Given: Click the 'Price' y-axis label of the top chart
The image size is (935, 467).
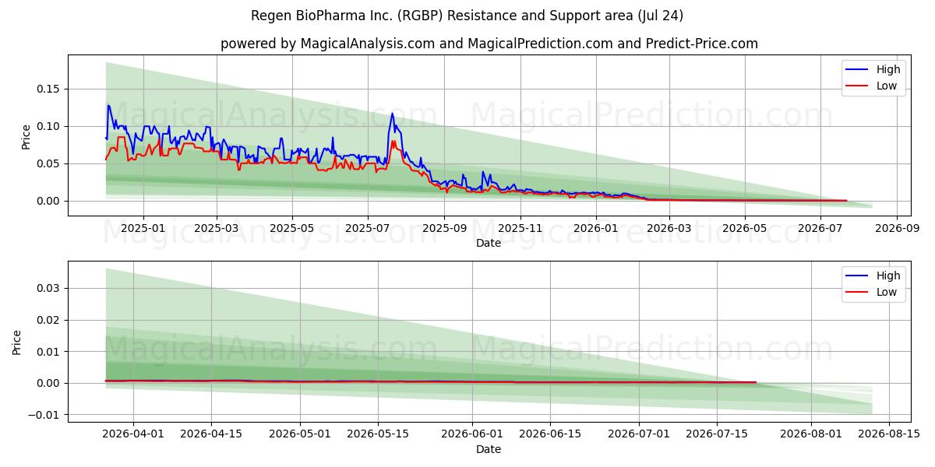Looking at the screenshot, I should pos(26,136).
